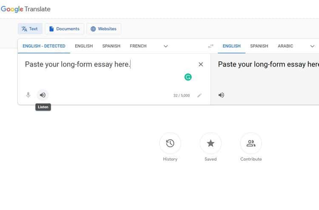This screenshot has height=210, width=319.
Task: Set target language to Spanish
Action: click(259, 46)
